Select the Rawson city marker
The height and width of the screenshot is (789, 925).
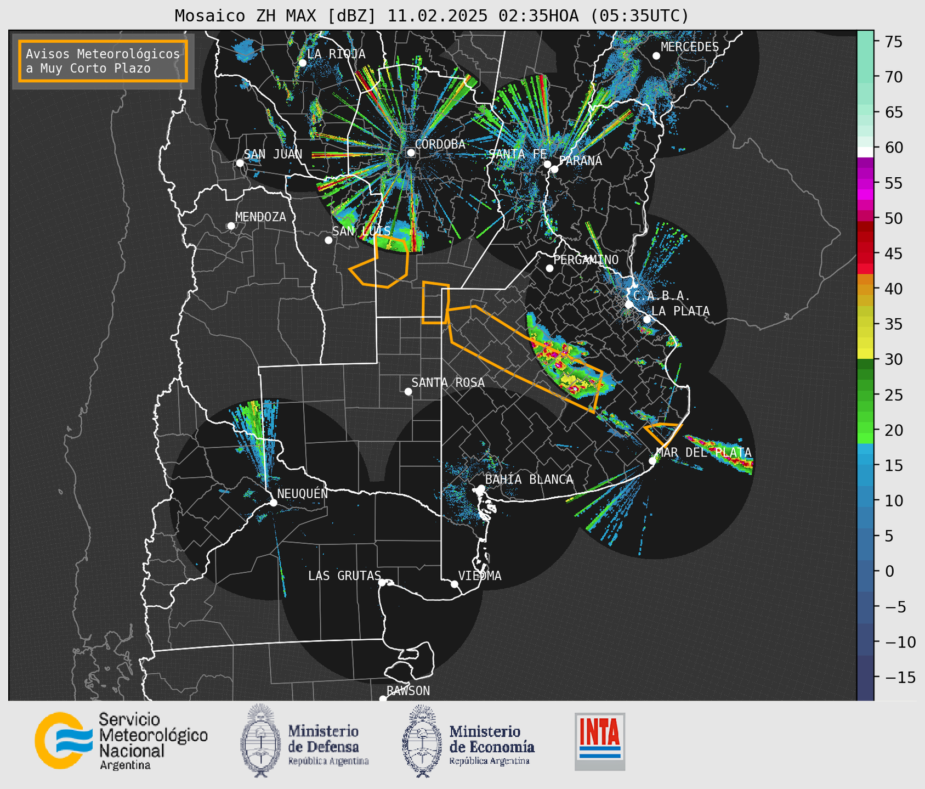point(383,699)
